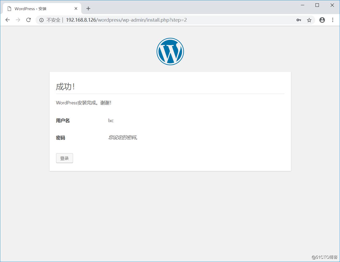Click the browser forward arrow
The width and height of the screenshot is (340, 262).
coord(18,20)
